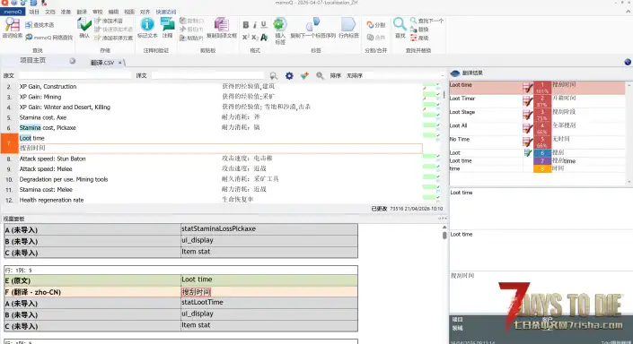
Task: Click the split segment icon (分割)
Action: click(370, 25)
